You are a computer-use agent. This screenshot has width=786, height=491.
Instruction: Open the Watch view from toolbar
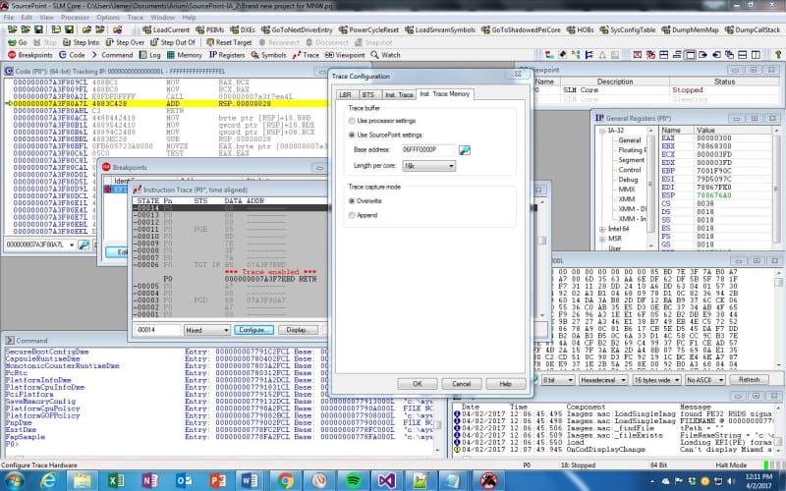tap(385, 55)
